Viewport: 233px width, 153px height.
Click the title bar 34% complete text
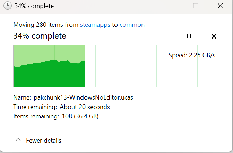click(x=34, y=6)
